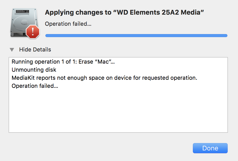Click the 'Unmounting disk' log entry

click(34, 70)
